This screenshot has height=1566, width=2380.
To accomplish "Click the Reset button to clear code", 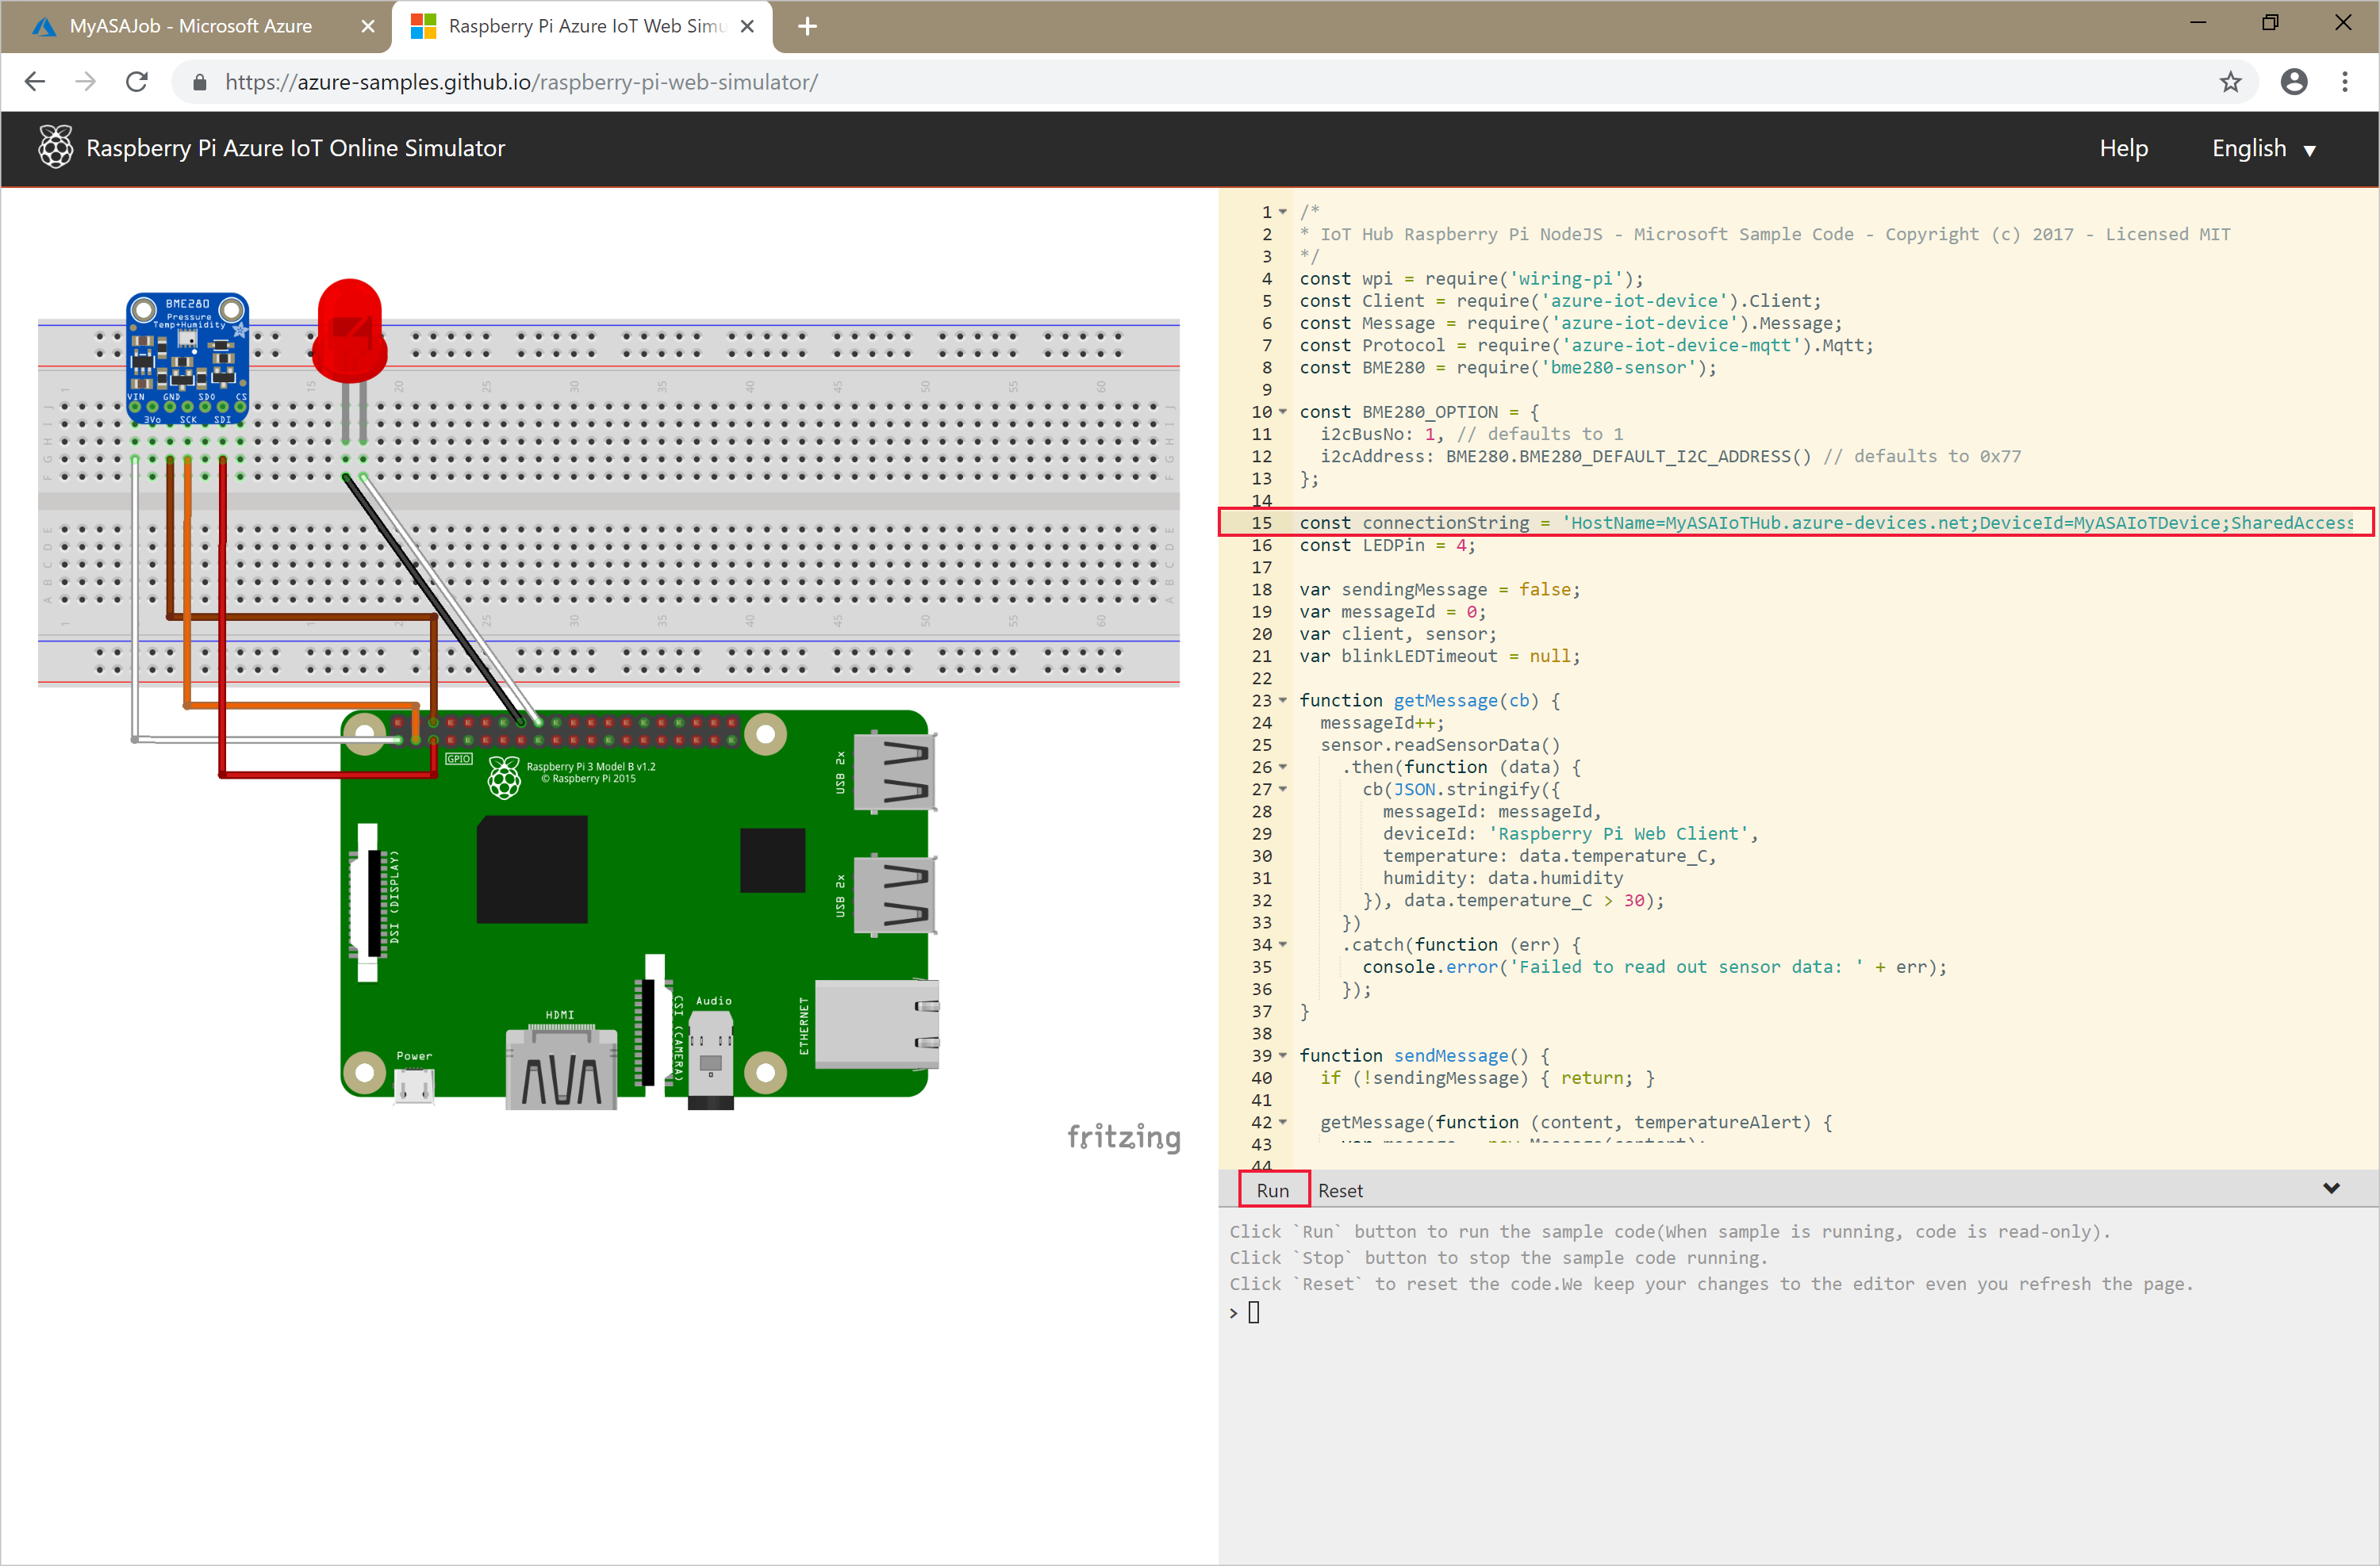I will click(x=1338, y=1190).
